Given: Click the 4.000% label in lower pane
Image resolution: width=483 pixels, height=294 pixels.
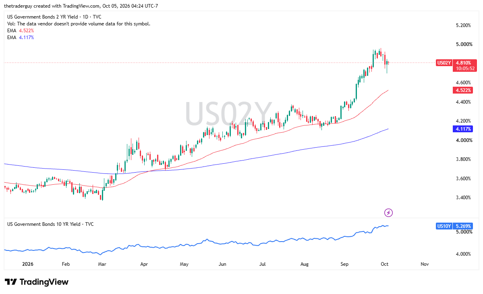Looking at the screenshot, I should pos(463,254).
